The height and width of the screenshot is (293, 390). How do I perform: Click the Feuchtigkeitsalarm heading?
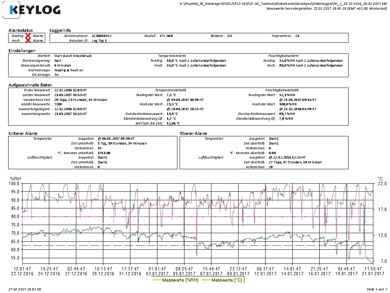pos(283,56)
